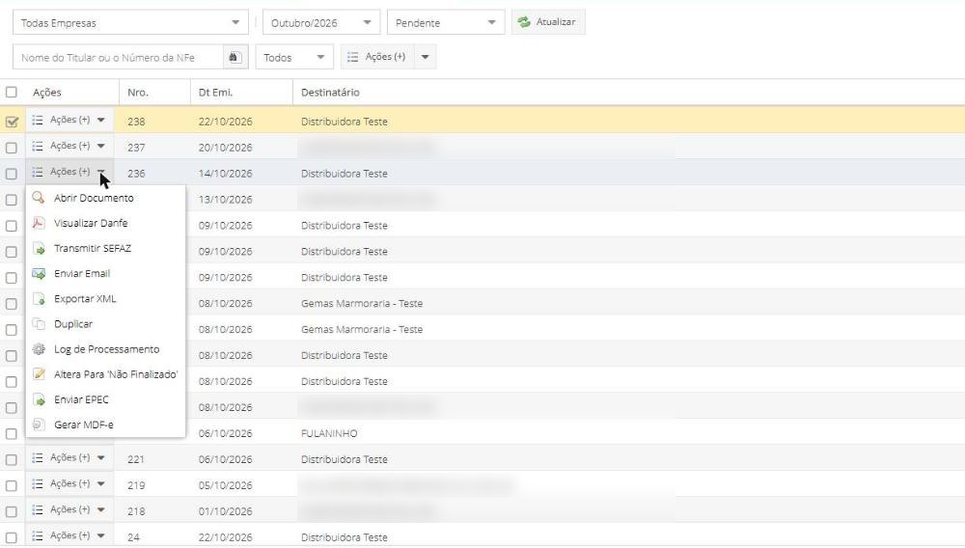The height and width of the screenshot is (548, 965).
Task: Click the list icon in row 238 Ações
Action: coord(38,120)
